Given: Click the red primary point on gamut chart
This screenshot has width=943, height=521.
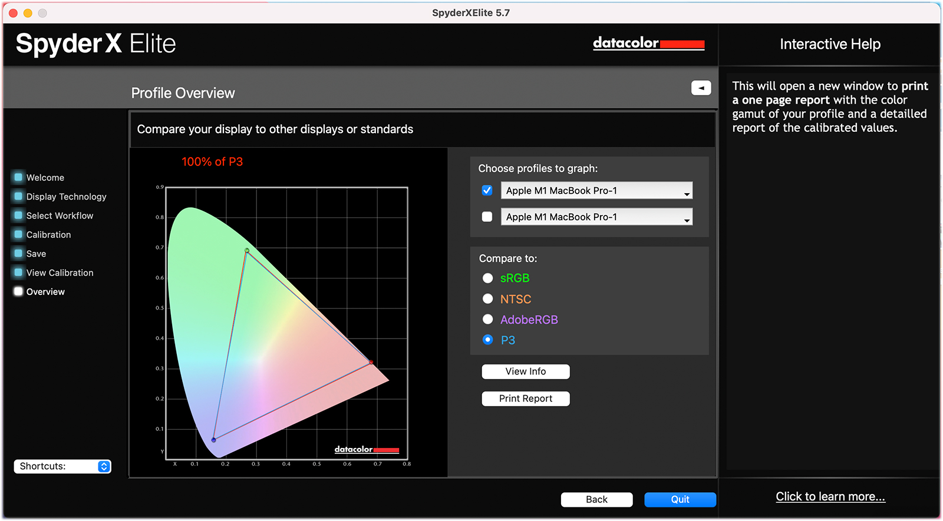Looking at the screenshot, I should (371, 363).
